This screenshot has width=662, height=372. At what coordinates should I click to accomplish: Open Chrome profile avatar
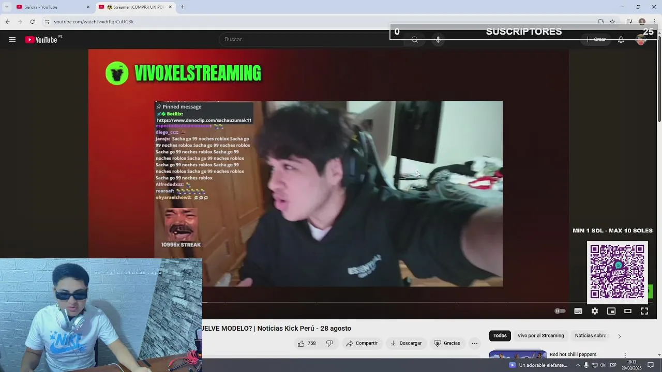(642, 22)
